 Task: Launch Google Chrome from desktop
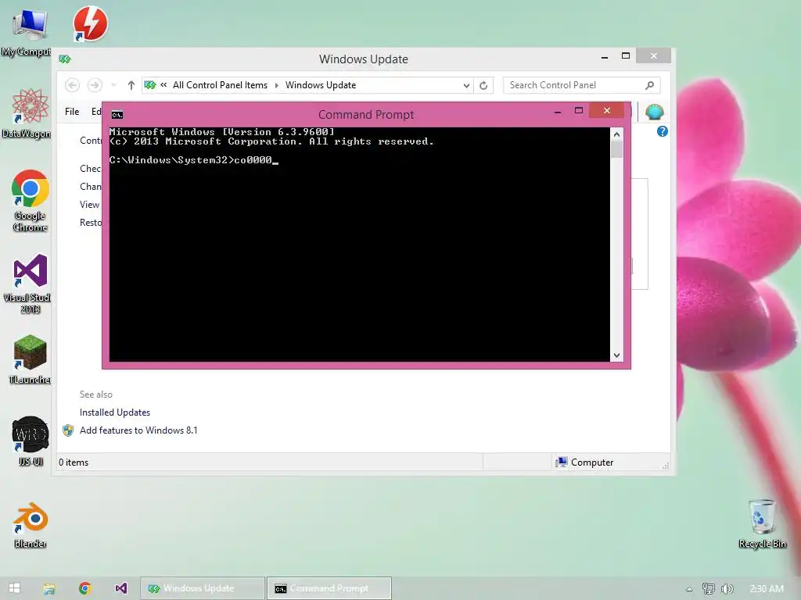[31, 201]
